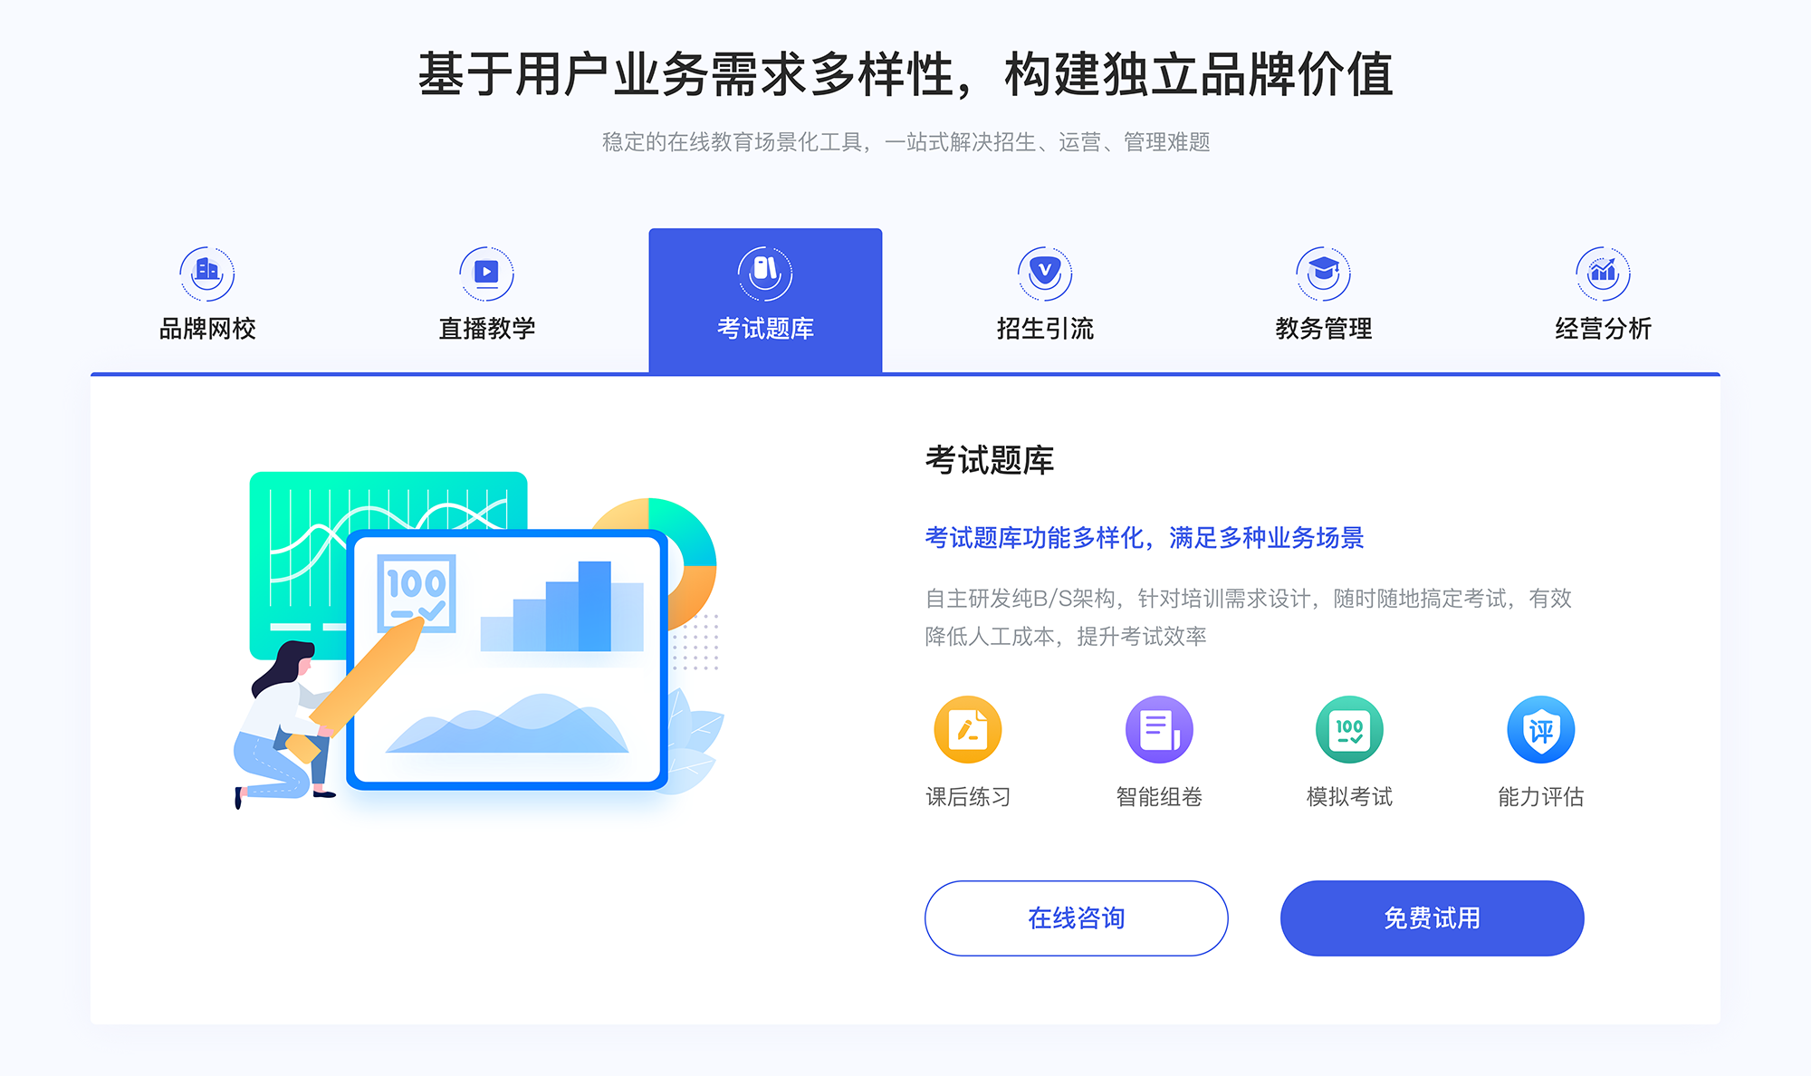Select the 智能组卷 feature icon

1149,730
